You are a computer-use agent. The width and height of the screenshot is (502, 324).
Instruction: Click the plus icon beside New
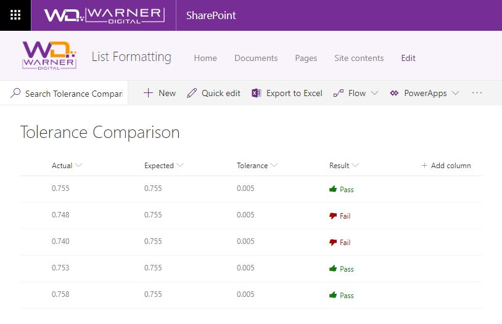[x=148, y=93]
